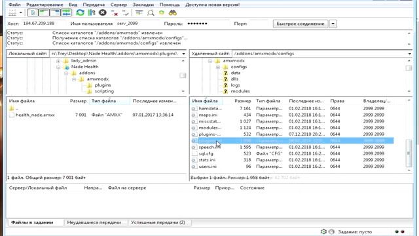The image size is (419, 236).
Task: Select the local plugins folder
Action: pyautogui.click(x=103, y=85)
